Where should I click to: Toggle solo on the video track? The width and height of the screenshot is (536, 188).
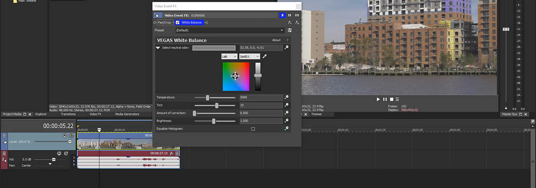coord(71,136)
